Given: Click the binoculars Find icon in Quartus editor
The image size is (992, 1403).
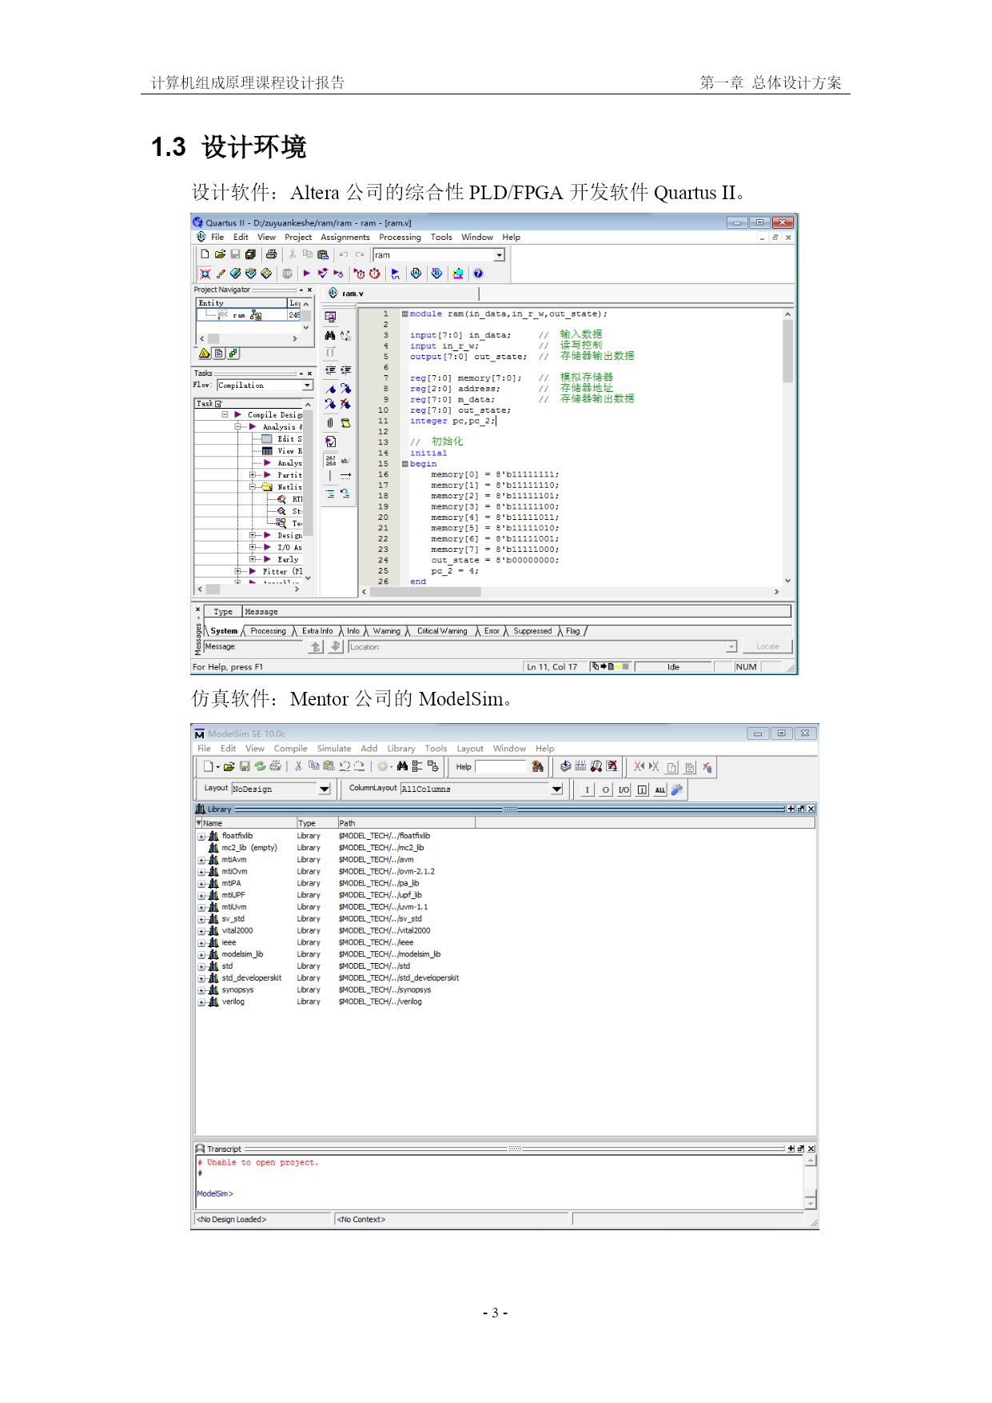Looking at the screenshot, I should [330, 336].
